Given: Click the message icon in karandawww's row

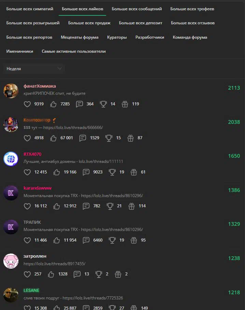Looking at the screenshot, I should click(86, 206).
